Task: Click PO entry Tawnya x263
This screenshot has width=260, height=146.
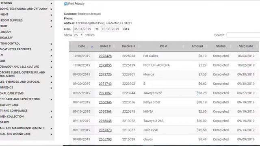Action: point(153,93)
